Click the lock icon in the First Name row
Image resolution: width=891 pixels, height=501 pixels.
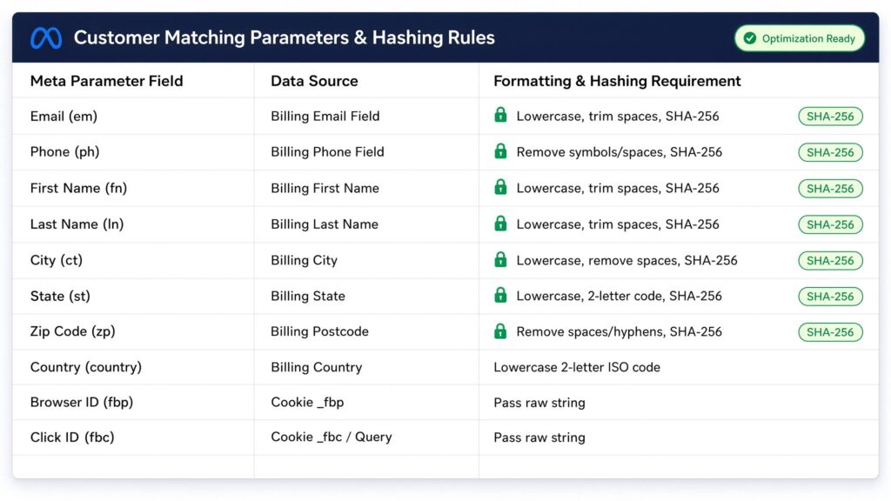[500, 187]
